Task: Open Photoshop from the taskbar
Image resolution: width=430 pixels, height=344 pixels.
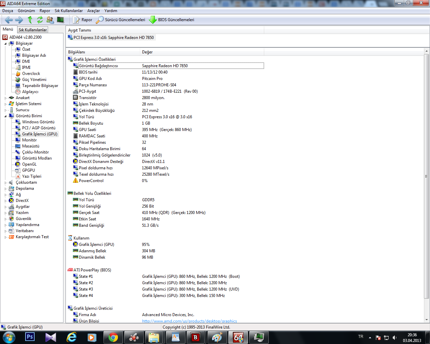Action: 30,337
